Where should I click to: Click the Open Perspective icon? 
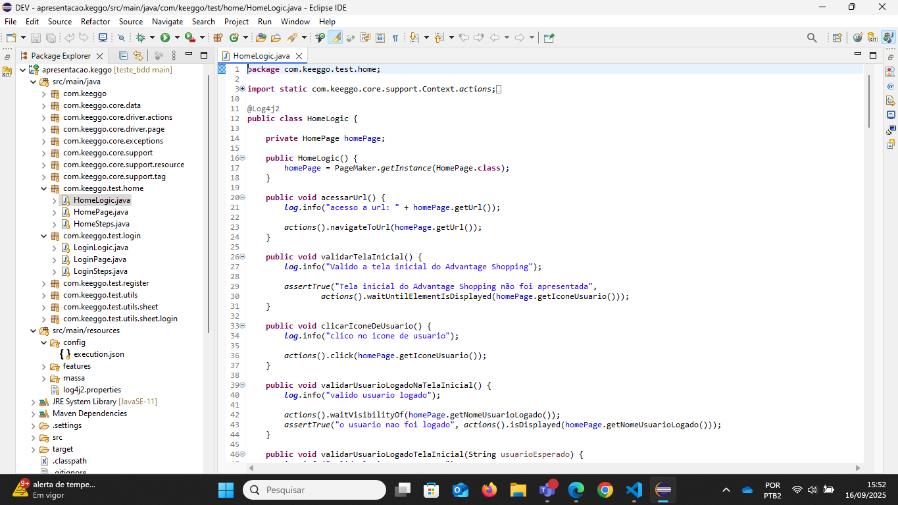click(x=837, y=38)
